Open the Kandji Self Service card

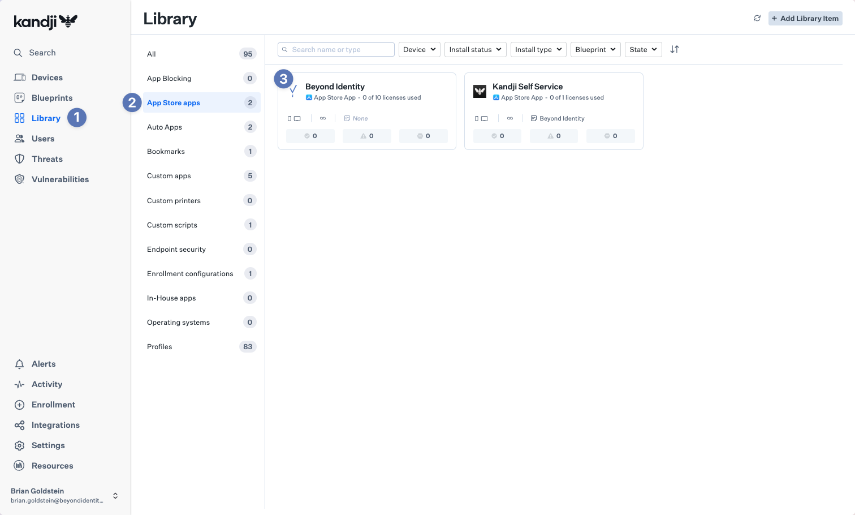[527, 87]
